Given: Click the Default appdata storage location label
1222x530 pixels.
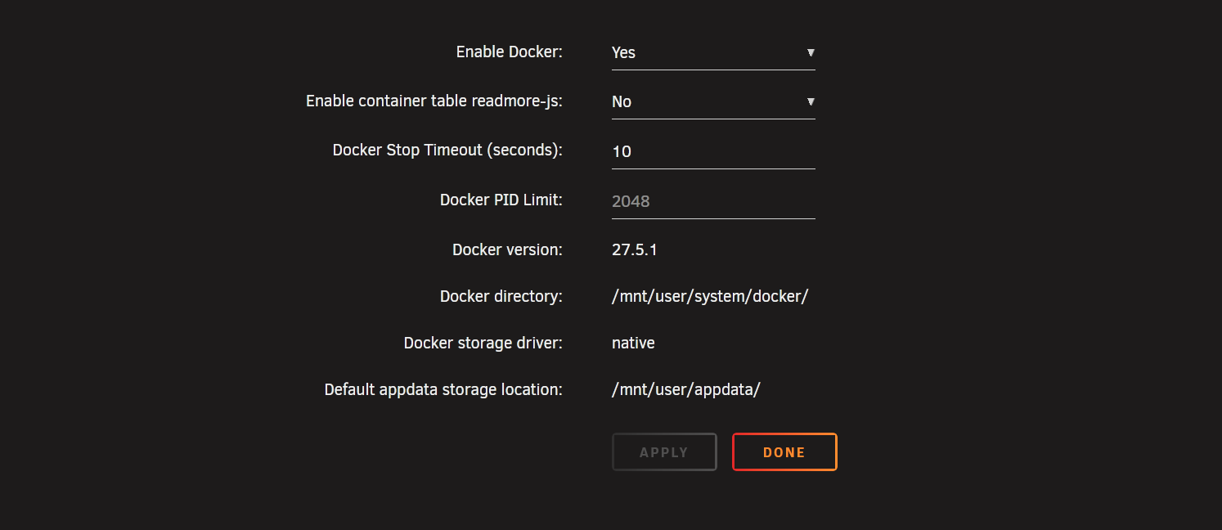Looking at the screenshot, I should (443, 390).
